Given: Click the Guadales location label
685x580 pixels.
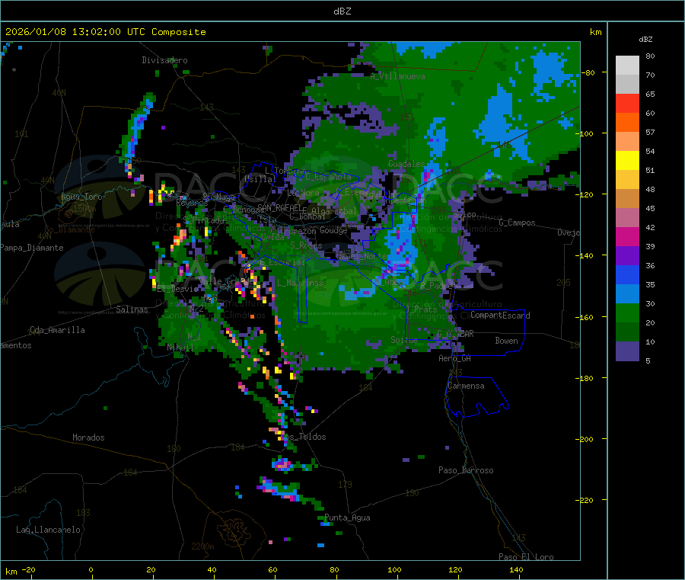Looking at the screenshot, I should point(406,164).
